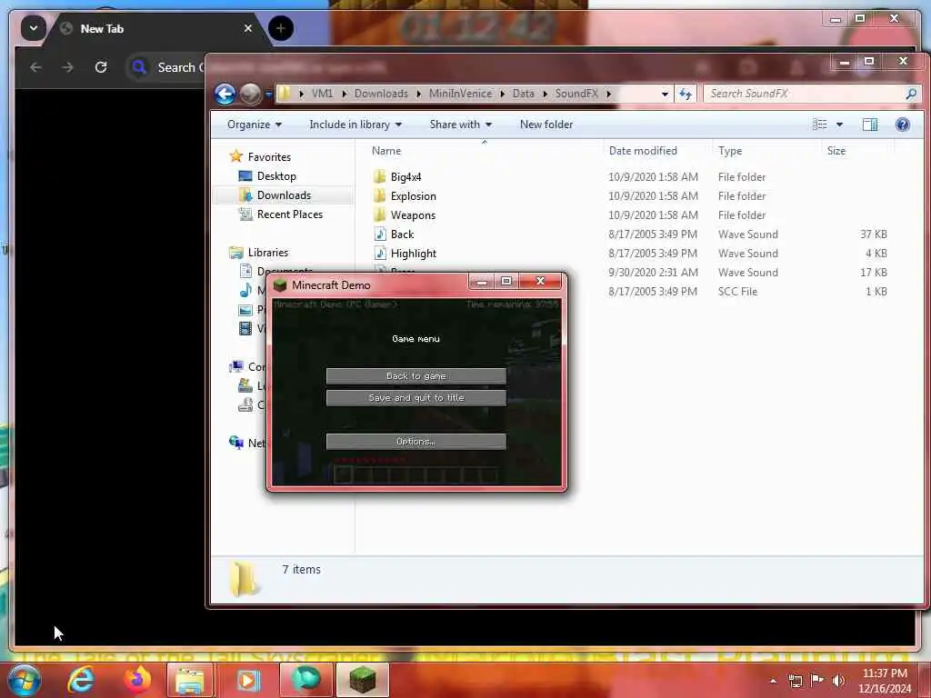Refresh the SoundFX folder view
This screenshot has width=931, height=698.
coord(686,94)
